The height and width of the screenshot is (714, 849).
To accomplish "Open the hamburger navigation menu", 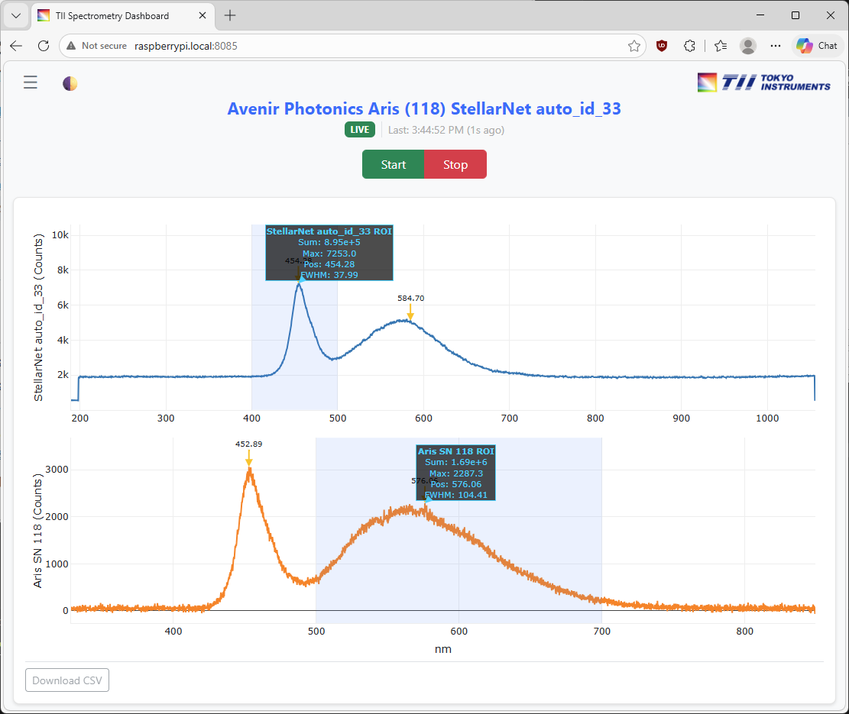I will click(x=31, y=82).
